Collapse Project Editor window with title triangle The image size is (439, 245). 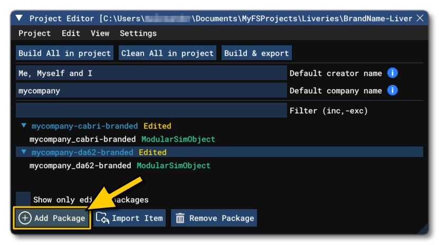(20, 18)
